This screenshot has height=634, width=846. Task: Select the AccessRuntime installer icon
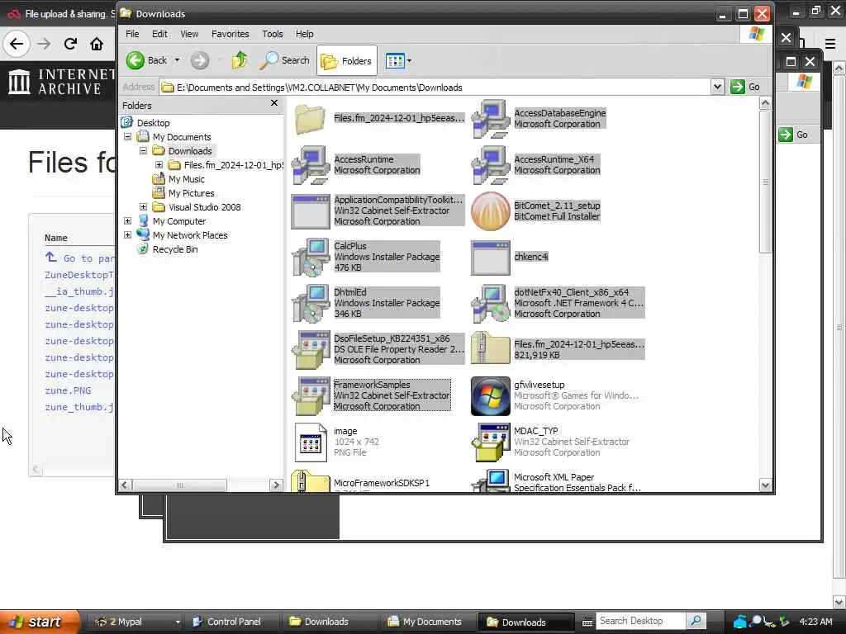click(311, 165)
